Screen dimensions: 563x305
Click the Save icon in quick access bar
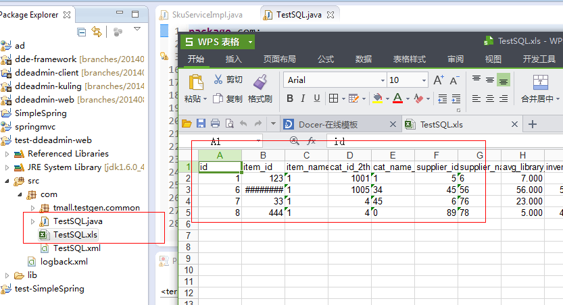(201, 123)
